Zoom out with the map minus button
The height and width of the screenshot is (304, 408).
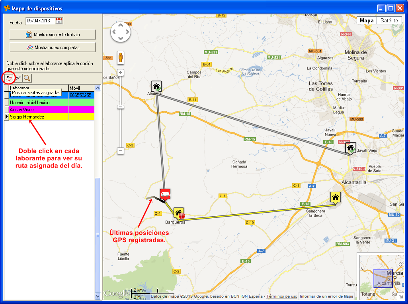121,151
